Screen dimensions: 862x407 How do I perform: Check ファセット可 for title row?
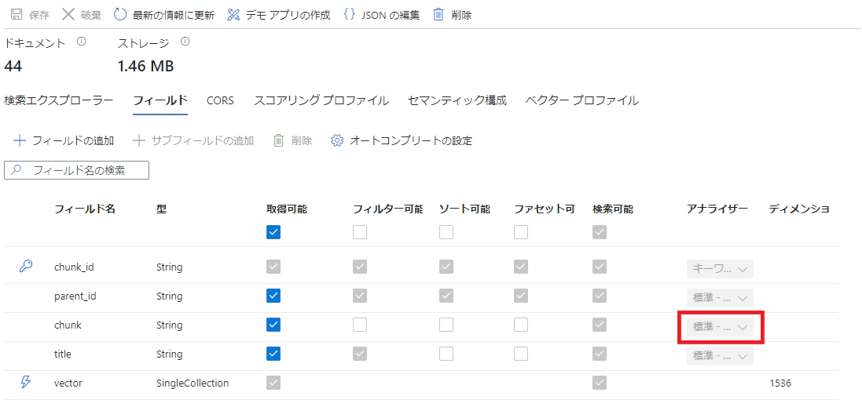[521, 354]
